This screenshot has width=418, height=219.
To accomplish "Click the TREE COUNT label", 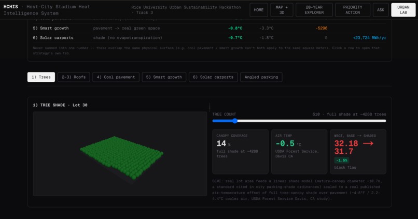I will [224, 114].
